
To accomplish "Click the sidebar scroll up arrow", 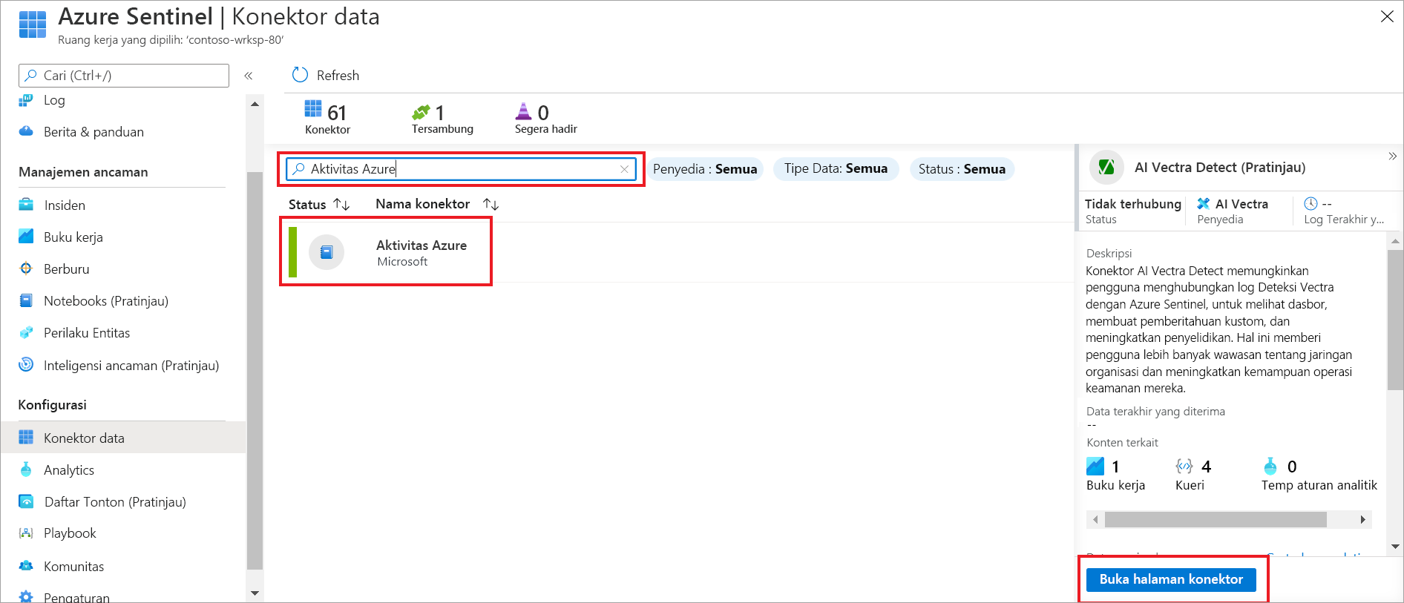I will pyautogui.click(x=255, y=104).
